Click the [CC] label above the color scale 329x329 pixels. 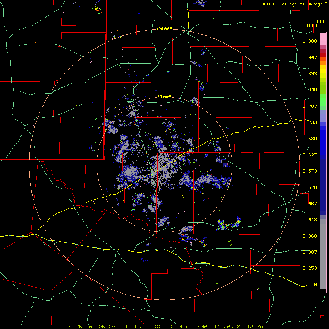312,25
